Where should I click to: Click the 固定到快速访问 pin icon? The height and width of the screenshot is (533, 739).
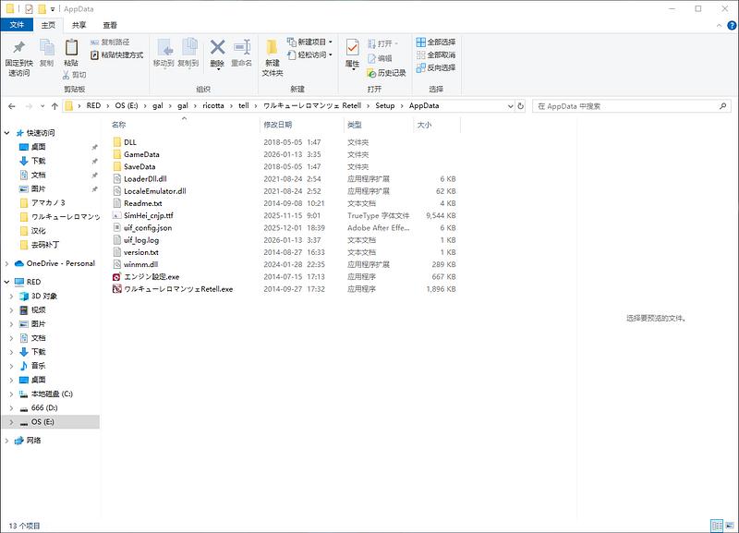tap(18, 49)
